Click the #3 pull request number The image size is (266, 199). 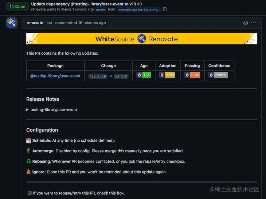pyautogui.click(x=140, y=4)
